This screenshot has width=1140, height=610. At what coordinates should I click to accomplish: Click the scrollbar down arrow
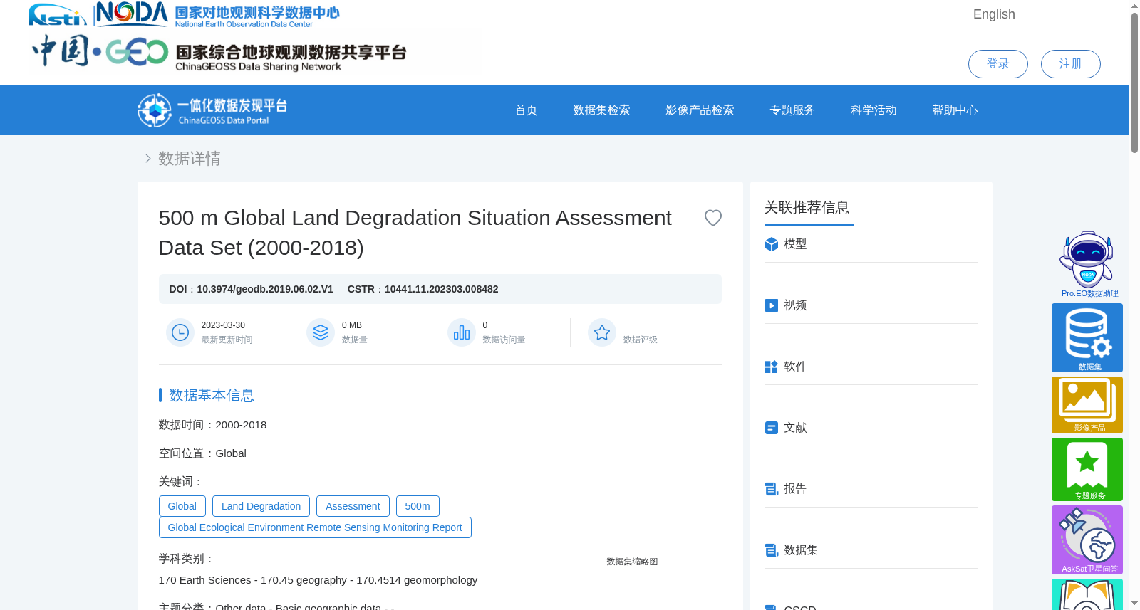coord(1134,604)
